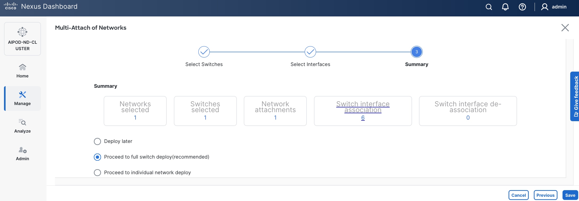Image resolution: width=579 pixels, height=201 pixels.
Task: Click the Previous button
Action: pyautogui.click(x=546, y=195)
